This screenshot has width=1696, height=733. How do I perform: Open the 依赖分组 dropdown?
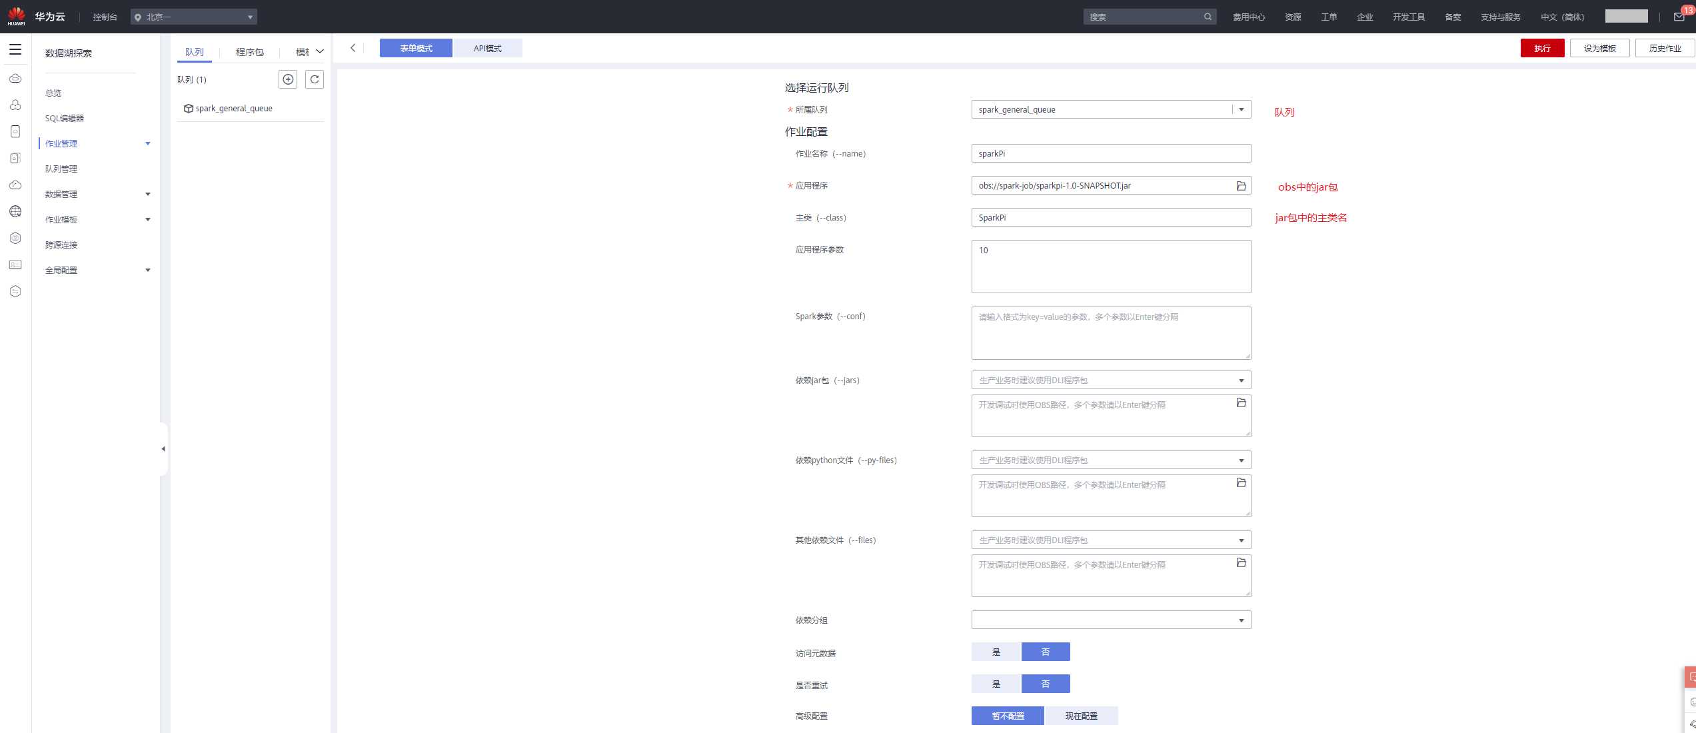tap(1241, 620)
